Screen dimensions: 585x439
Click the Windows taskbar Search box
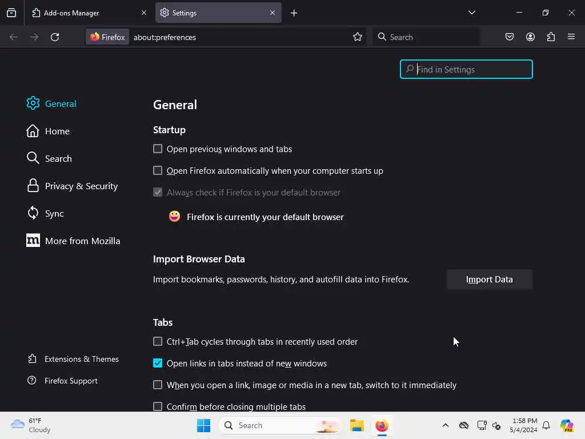[280, 425]
